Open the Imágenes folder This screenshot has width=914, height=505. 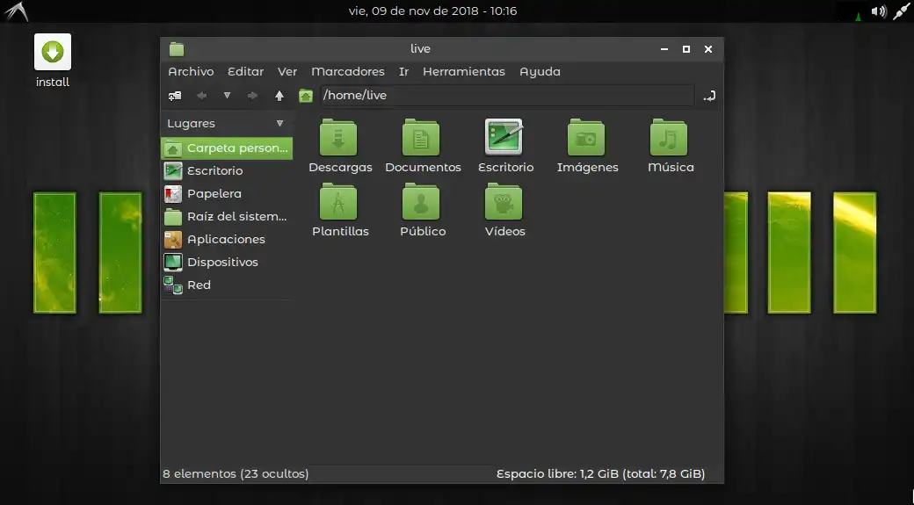point(586,146)
